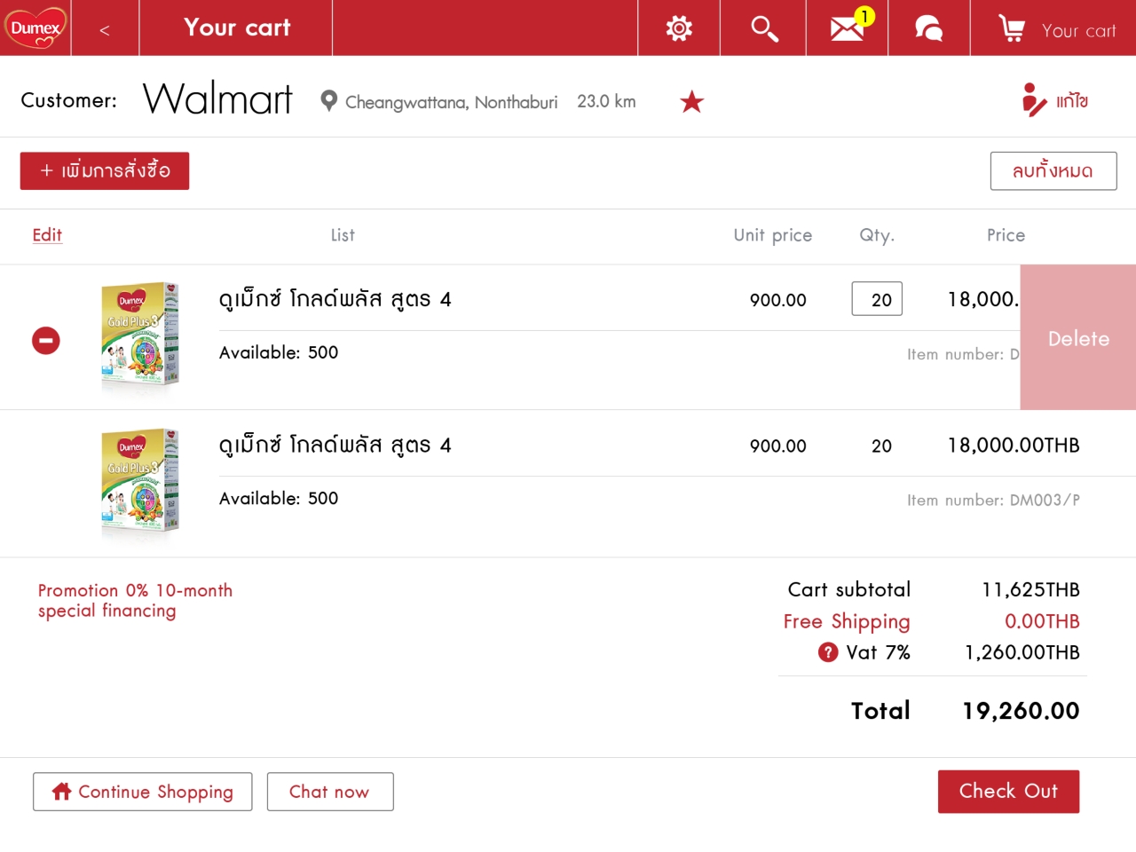Click Continue Shopping button
The image size is (1136, 852).
point(143,792)
